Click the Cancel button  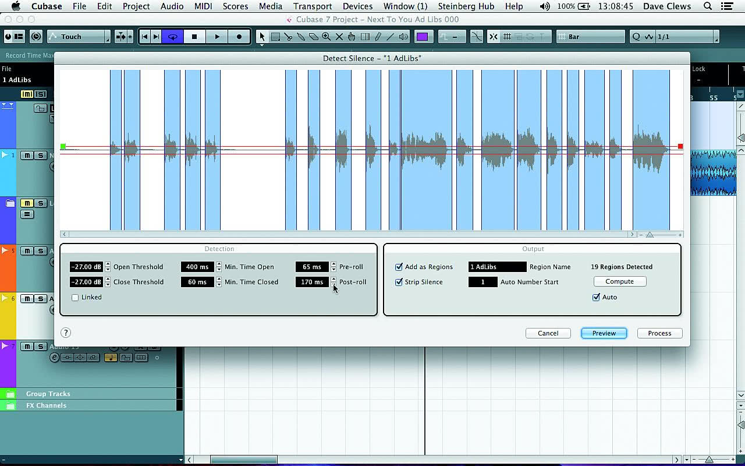coord(548,333)
